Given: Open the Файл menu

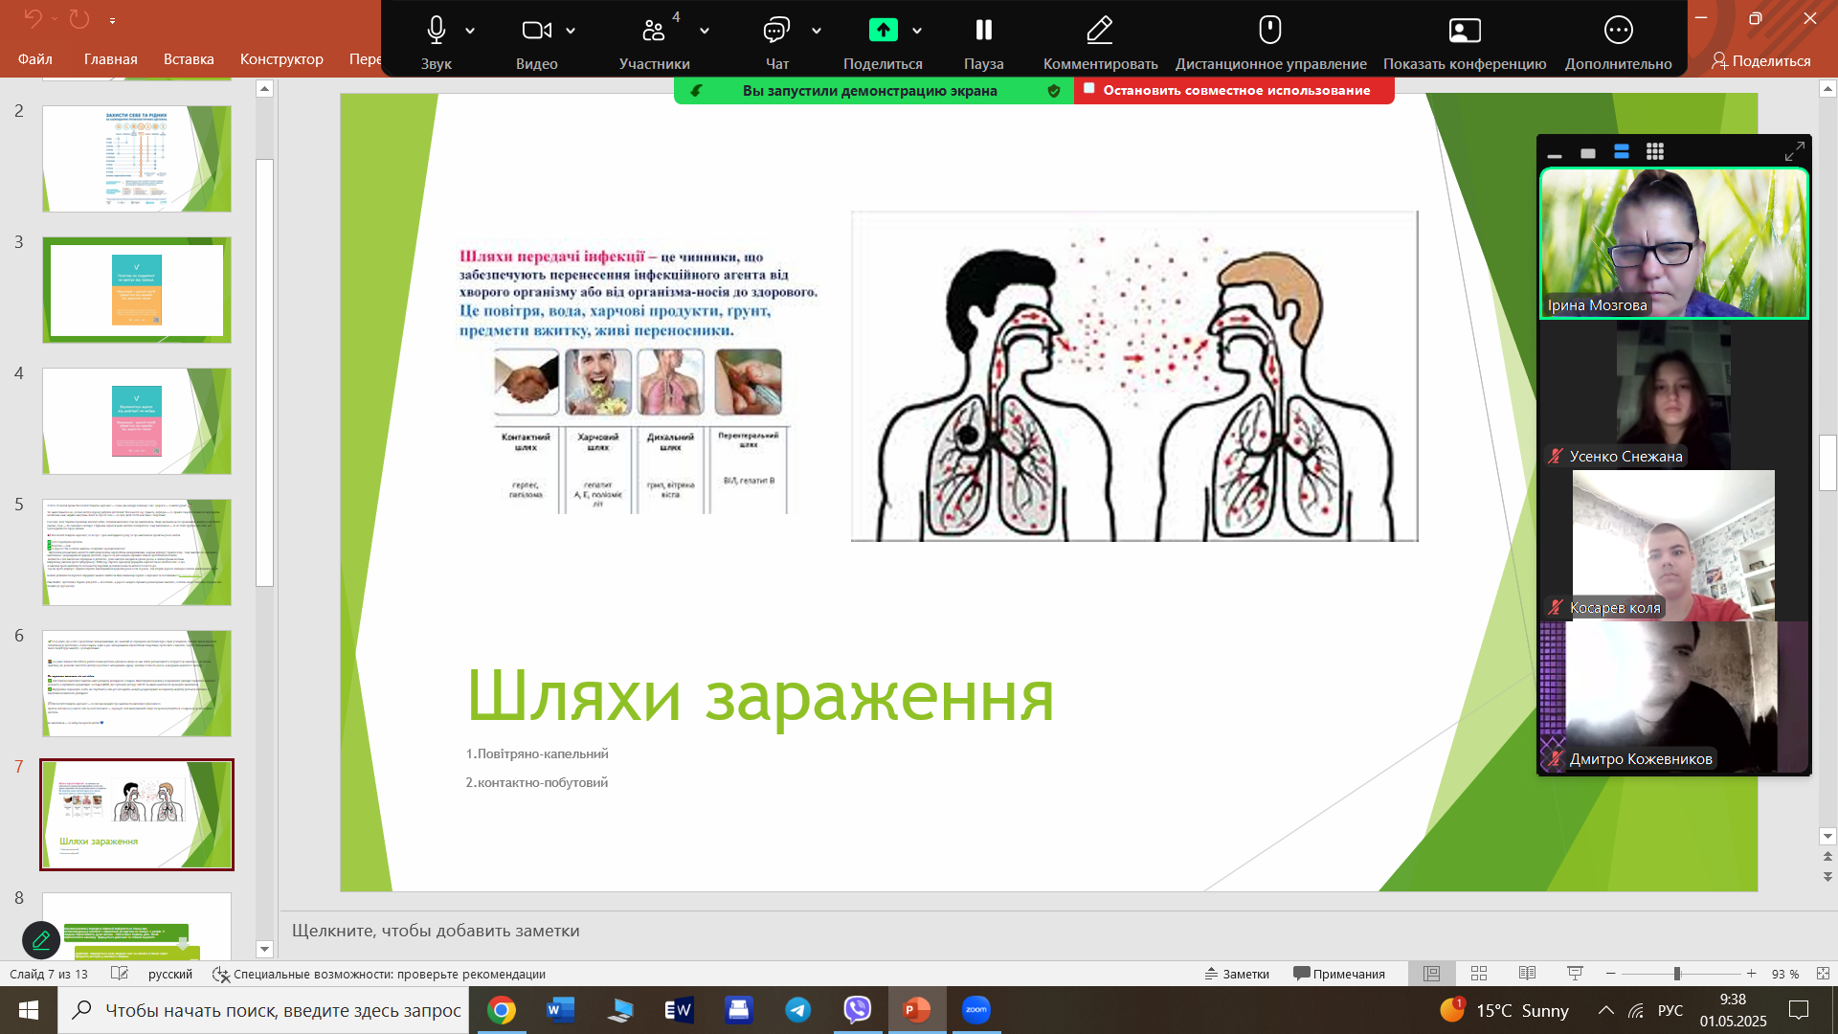Looking at the screenshot, I should (x=35, y=59).
